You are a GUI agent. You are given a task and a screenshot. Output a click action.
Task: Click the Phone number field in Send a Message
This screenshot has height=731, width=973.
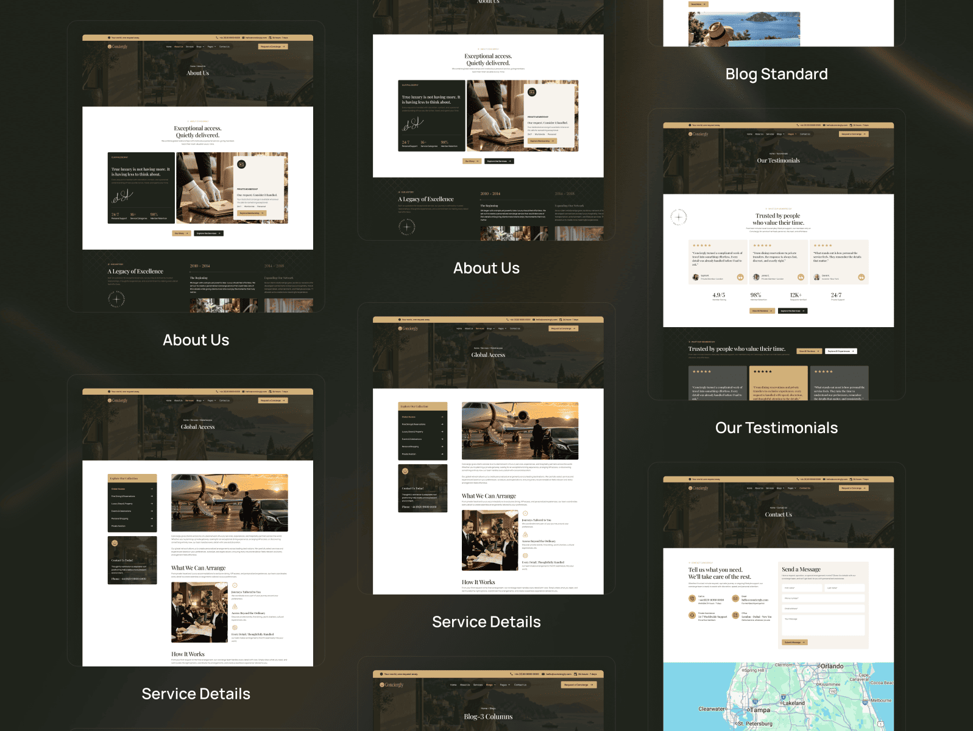(823, 598)
